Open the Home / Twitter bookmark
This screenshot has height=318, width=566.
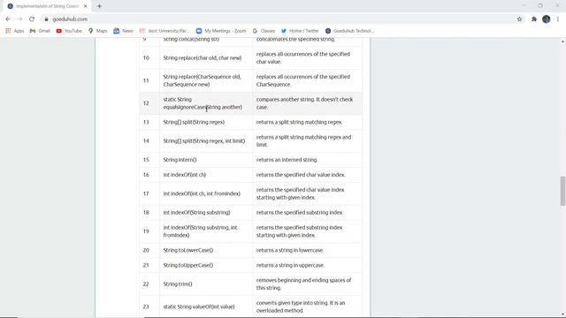click(300, 31)
